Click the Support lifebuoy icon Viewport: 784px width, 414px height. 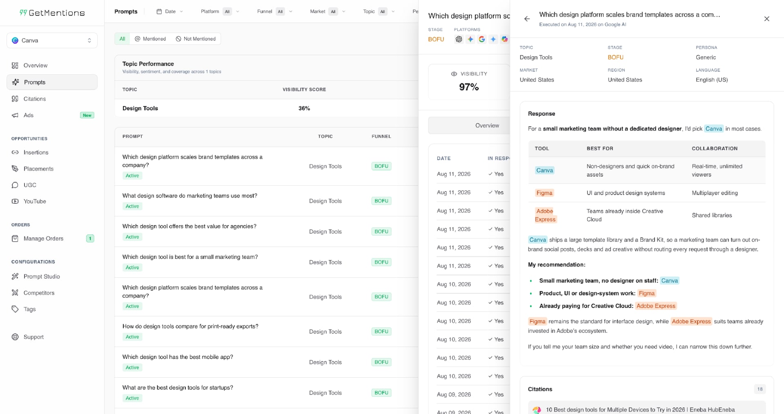click(15, 337)
